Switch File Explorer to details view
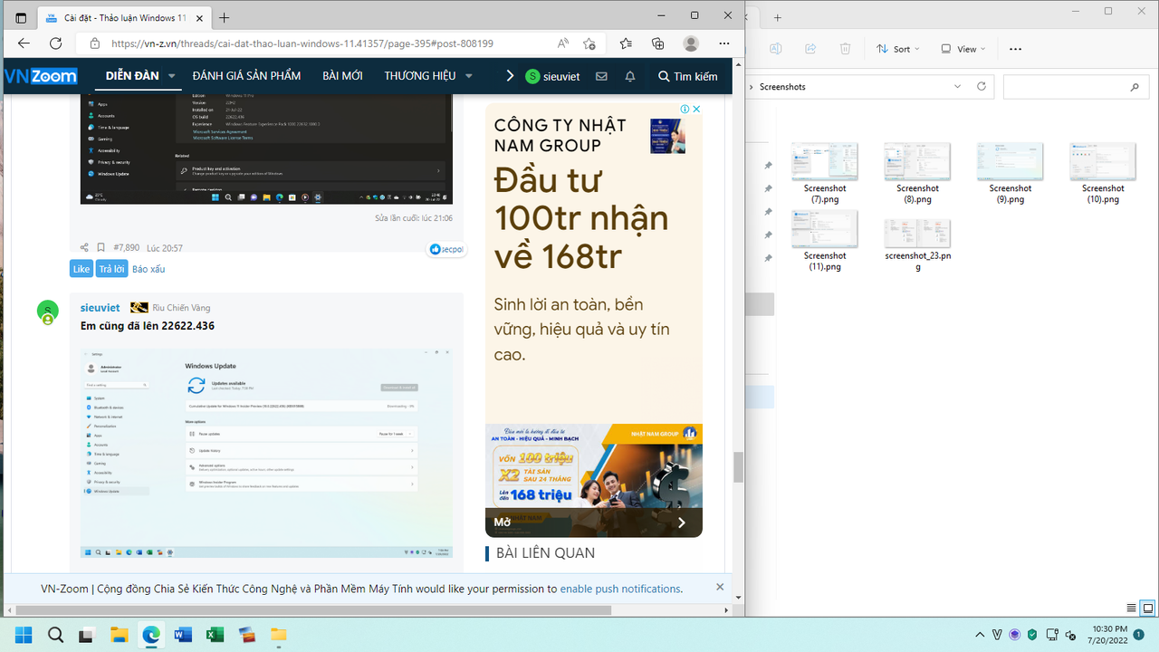 [x=1131, y=608]
